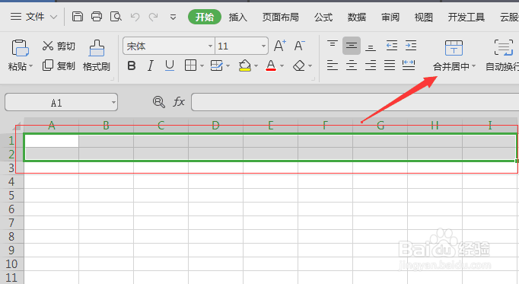Open the 宋体 font name dropdown
Screen dimensions: 519x284
pos(210,46)
